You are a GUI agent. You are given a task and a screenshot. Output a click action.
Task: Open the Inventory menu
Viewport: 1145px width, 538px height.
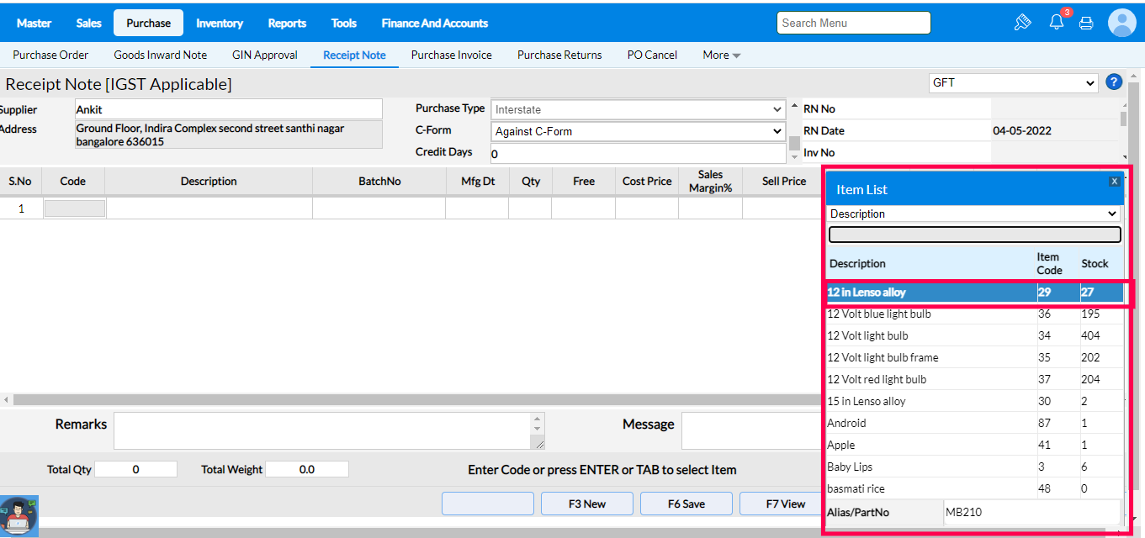[220, 23]
